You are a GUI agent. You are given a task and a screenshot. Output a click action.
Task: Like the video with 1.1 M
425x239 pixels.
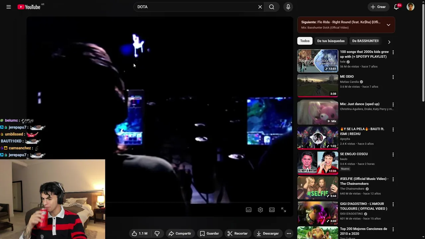click(139, 233)
